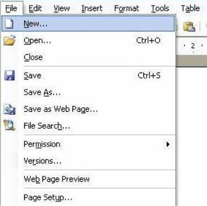Viewport: 207px width, 206px height.
Task: Click the floppy disk Save icon
Action: click(9, 76)
